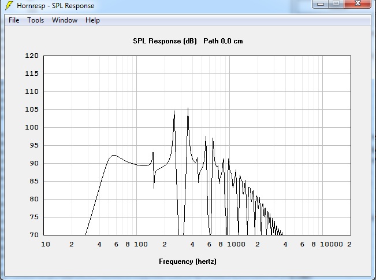This screenshot has width=376, height=280.
Task: Click the 95 dB y-axis label
Action: pos(34,145)
